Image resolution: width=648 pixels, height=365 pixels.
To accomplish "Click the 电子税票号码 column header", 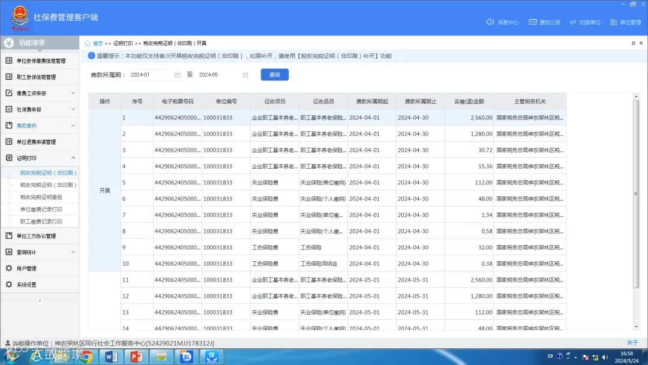I will pyautogui.click(x=177, y=101).
